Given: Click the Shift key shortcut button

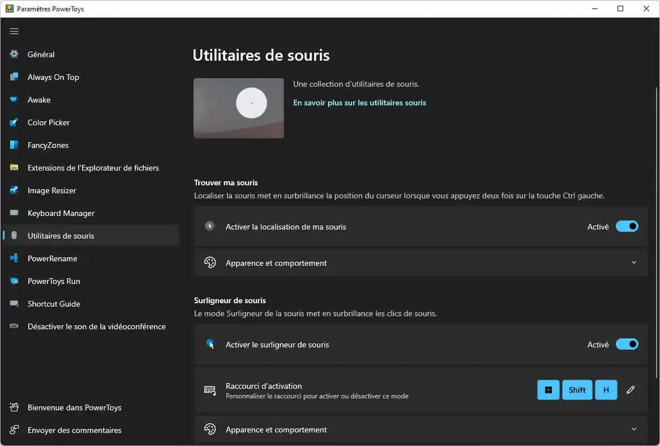Looking at the screenshot, I should (577, 390).
